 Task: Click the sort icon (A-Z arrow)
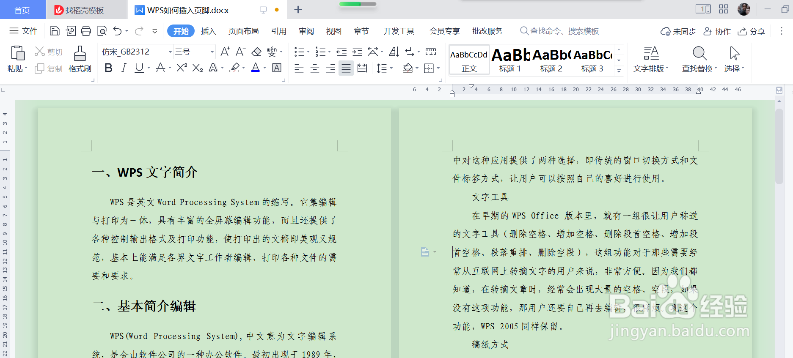pyautogui.click(x=394, y=52)
